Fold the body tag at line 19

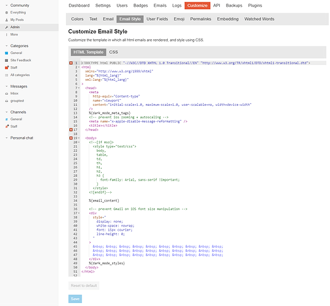79,138
